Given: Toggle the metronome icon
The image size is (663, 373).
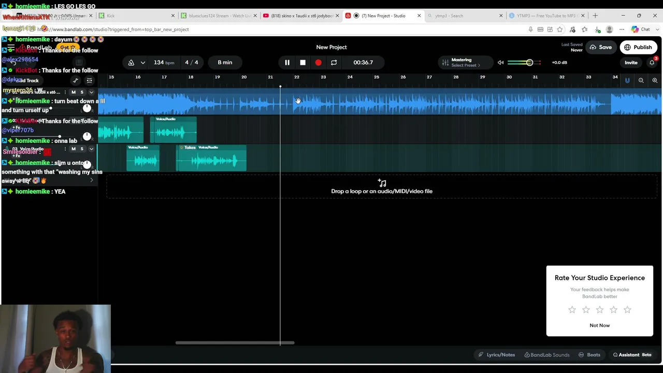Looking at the screenshot, I should click(131, 63).
